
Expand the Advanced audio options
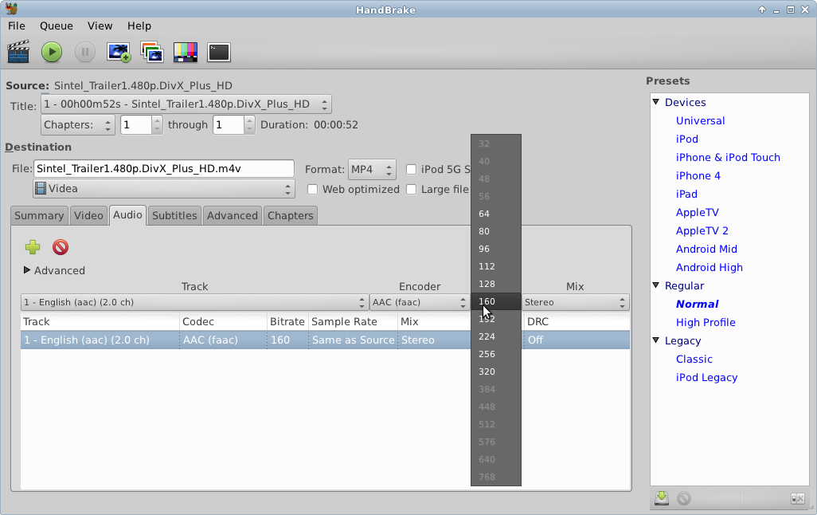click(27, 270)
